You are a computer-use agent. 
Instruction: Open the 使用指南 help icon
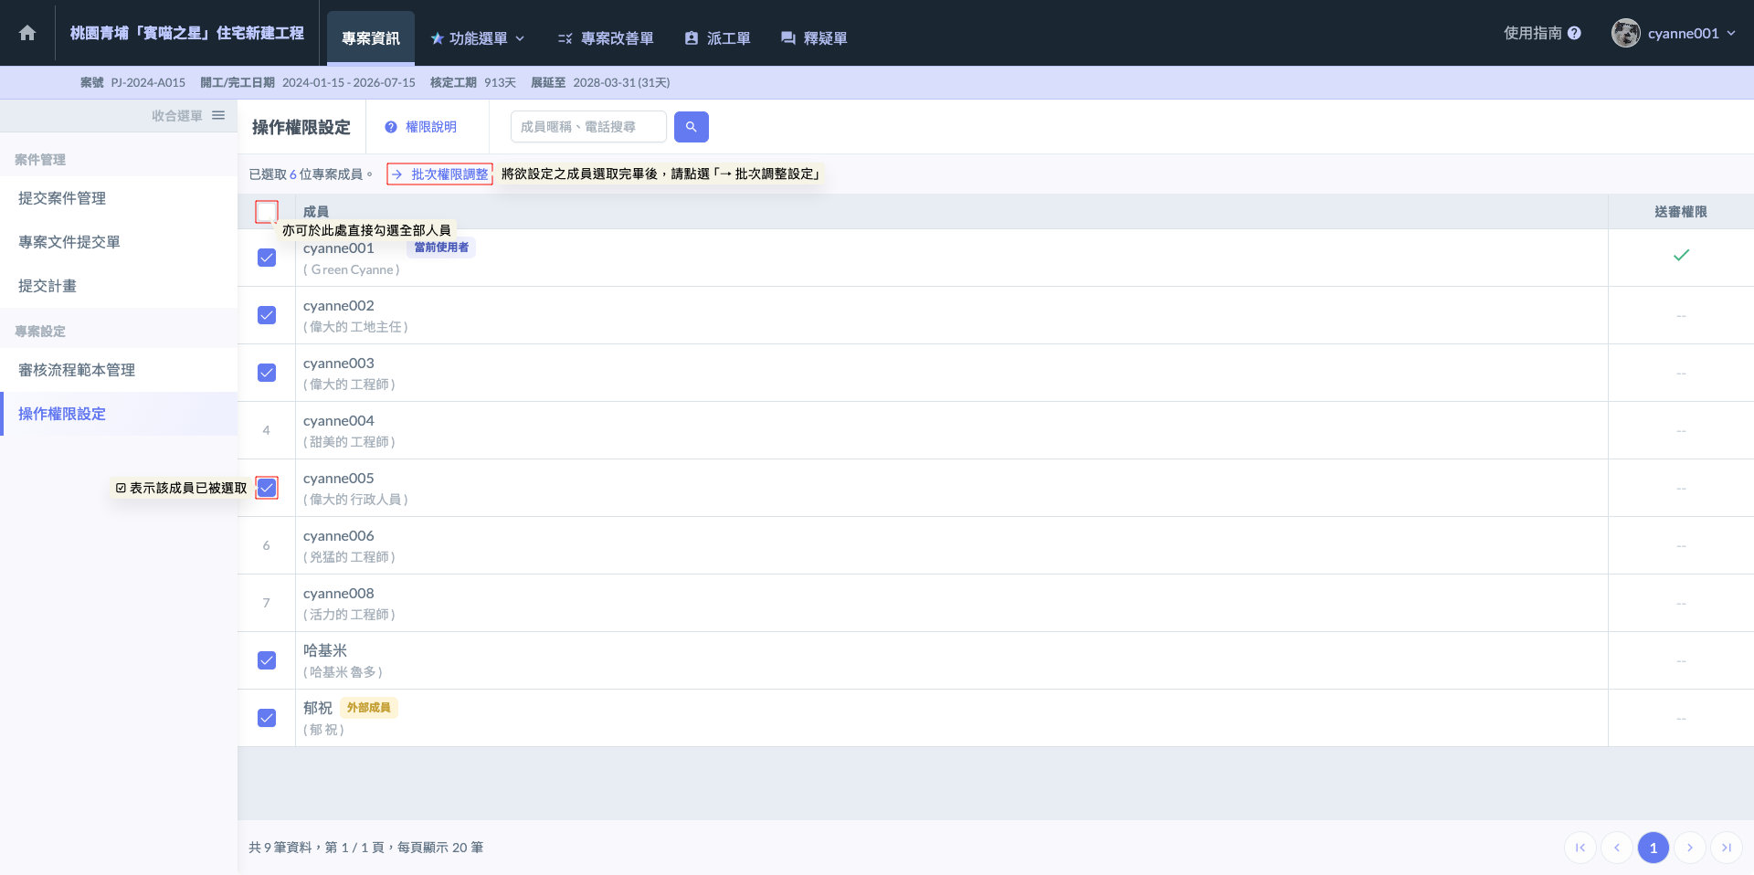[x=1574, y=33]
